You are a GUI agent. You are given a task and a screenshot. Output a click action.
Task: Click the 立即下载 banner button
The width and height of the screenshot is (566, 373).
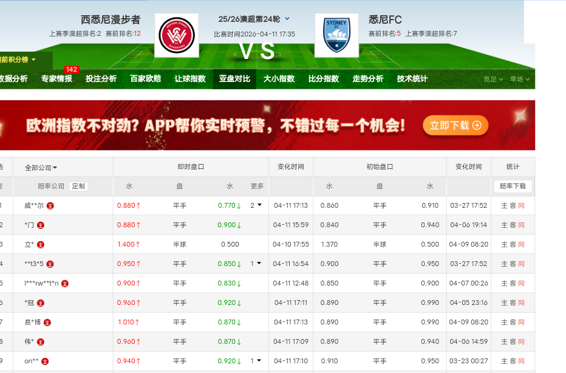(455, 126)
